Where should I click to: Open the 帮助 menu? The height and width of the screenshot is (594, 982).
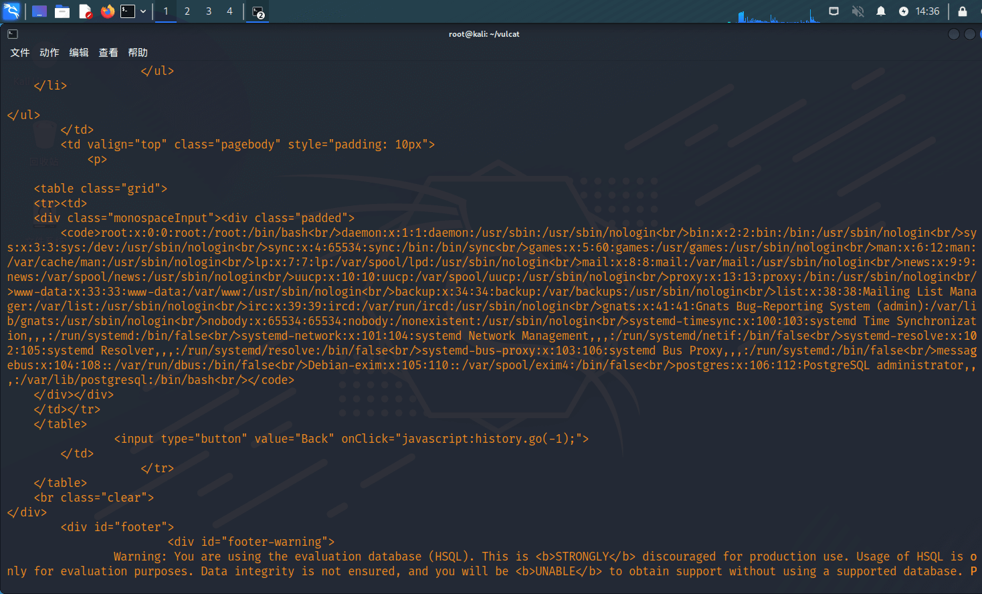[138, 53]
